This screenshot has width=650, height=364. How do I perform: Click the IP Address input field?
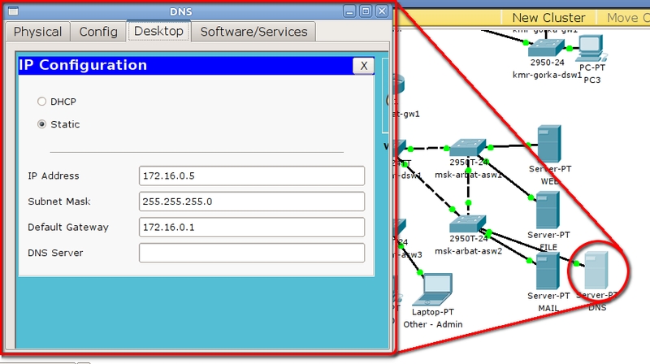pos(251,176)
